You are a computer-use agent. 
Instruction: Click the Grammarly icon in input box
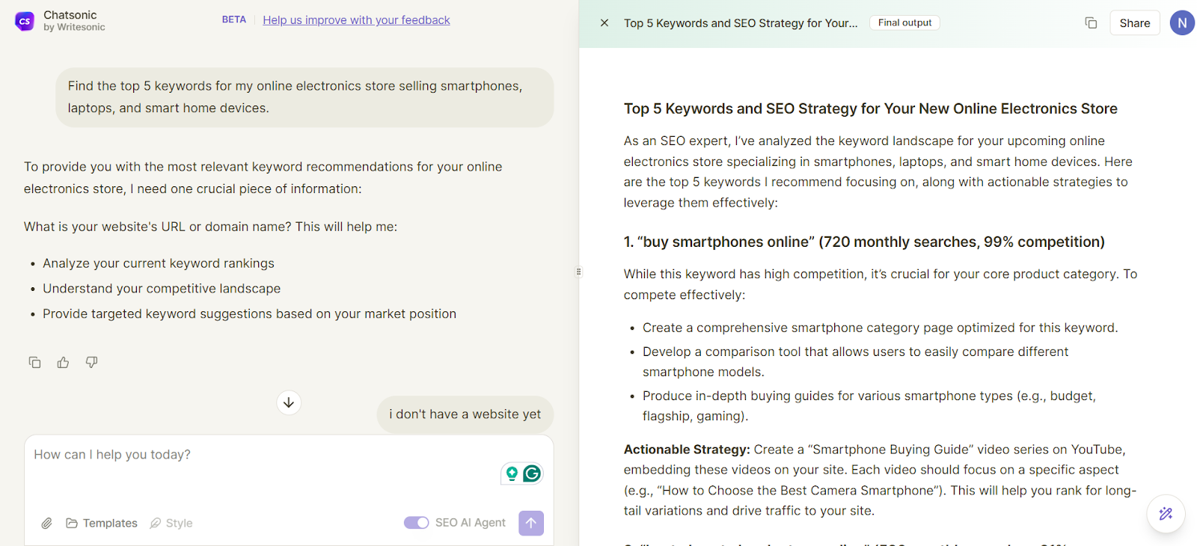point(532,473)
